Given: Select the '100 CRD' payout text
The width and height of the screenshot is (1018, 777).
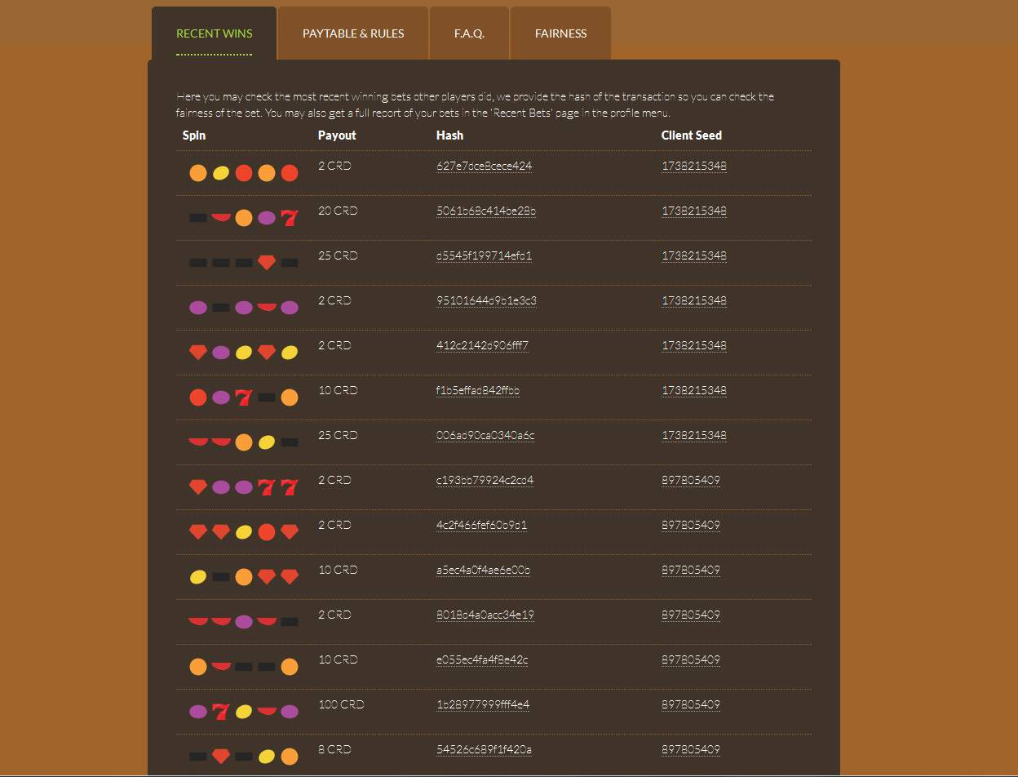Looking at the screenshot, I should pos(341,704).
